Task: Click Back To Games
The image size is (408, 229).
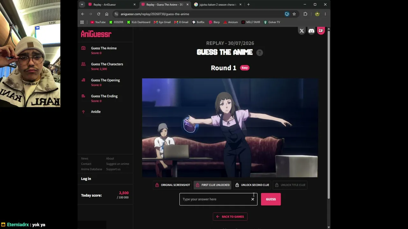Action: [x=230, y=217]
